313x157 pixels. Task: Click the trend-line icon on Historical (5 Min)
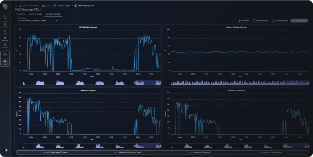(x=293, y=21)
